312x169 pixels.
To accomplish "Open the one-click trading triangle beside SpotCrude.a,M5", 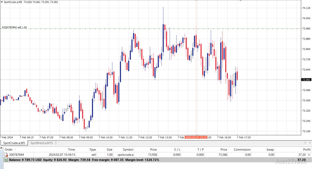I will [x=2, y=2].
